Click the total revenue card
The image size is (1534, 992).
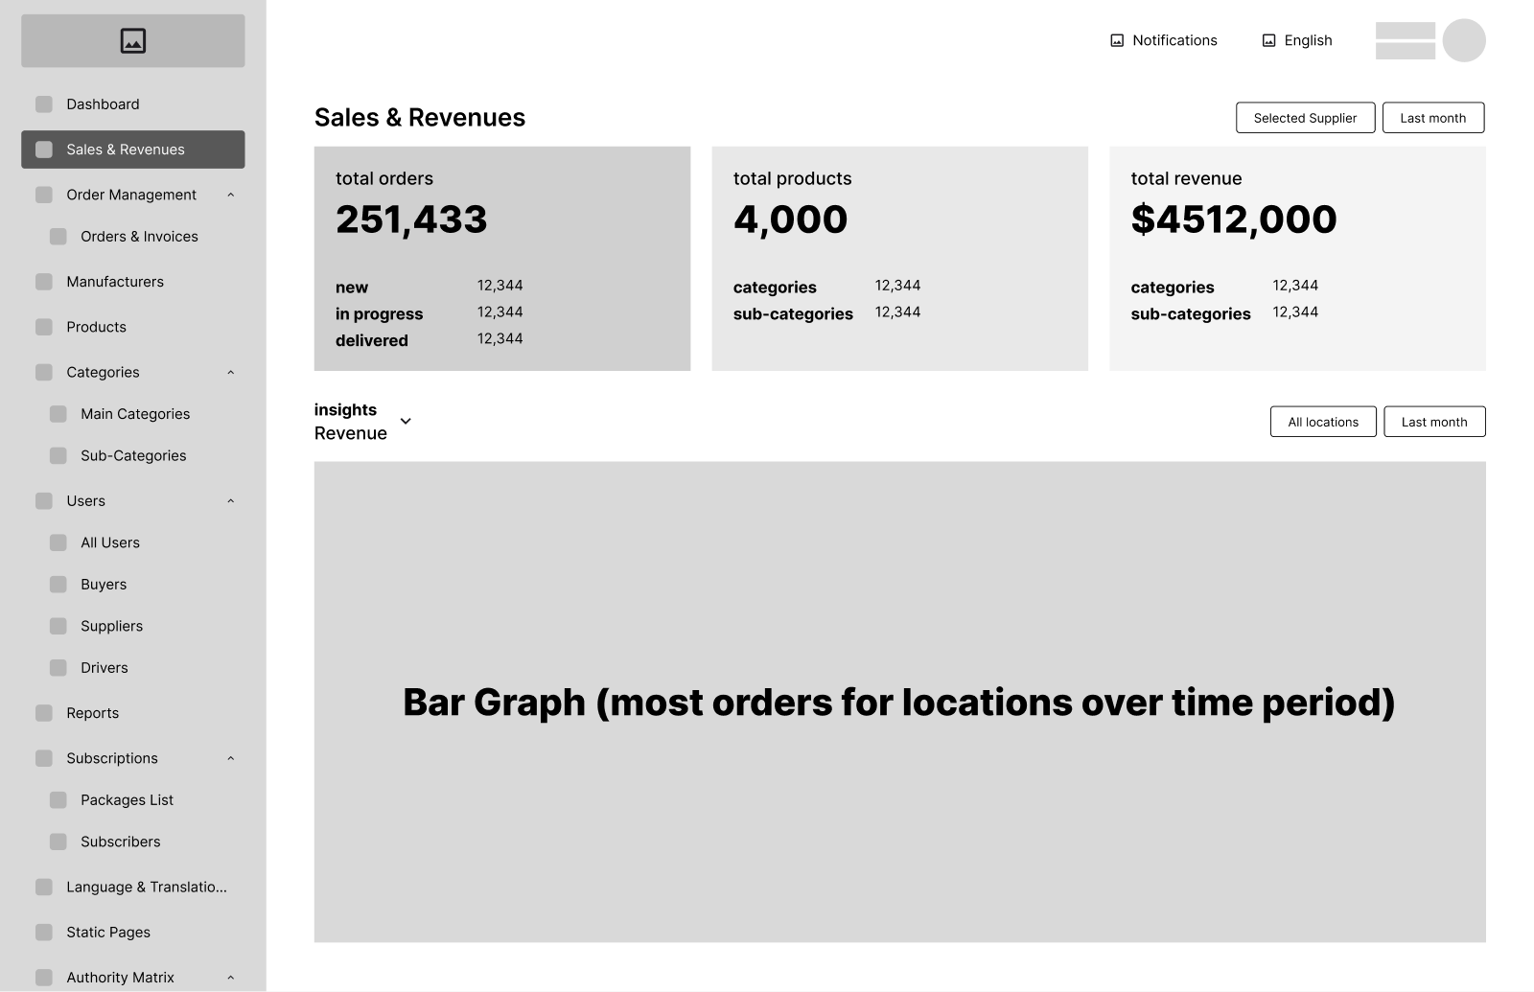pyautogui.click(x=1298, y=259)
